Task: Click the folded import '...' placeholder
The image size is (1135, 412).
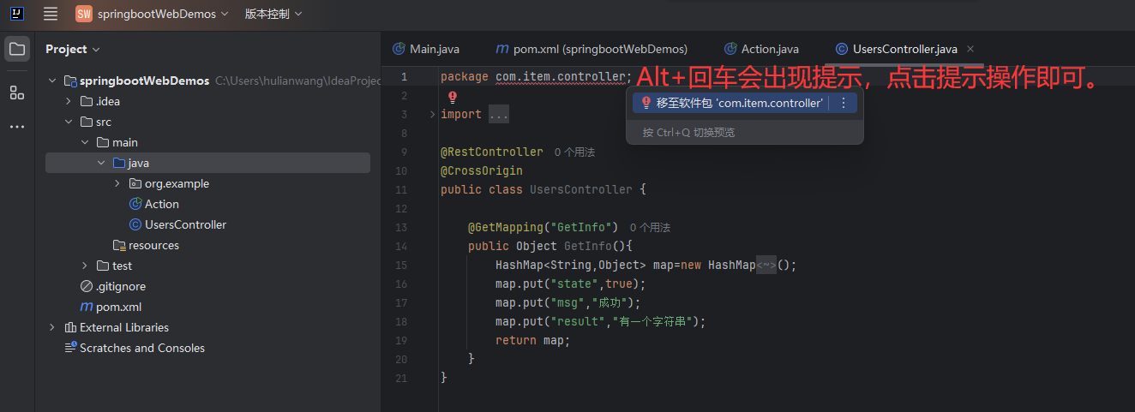Action: [x=499, y=114]
